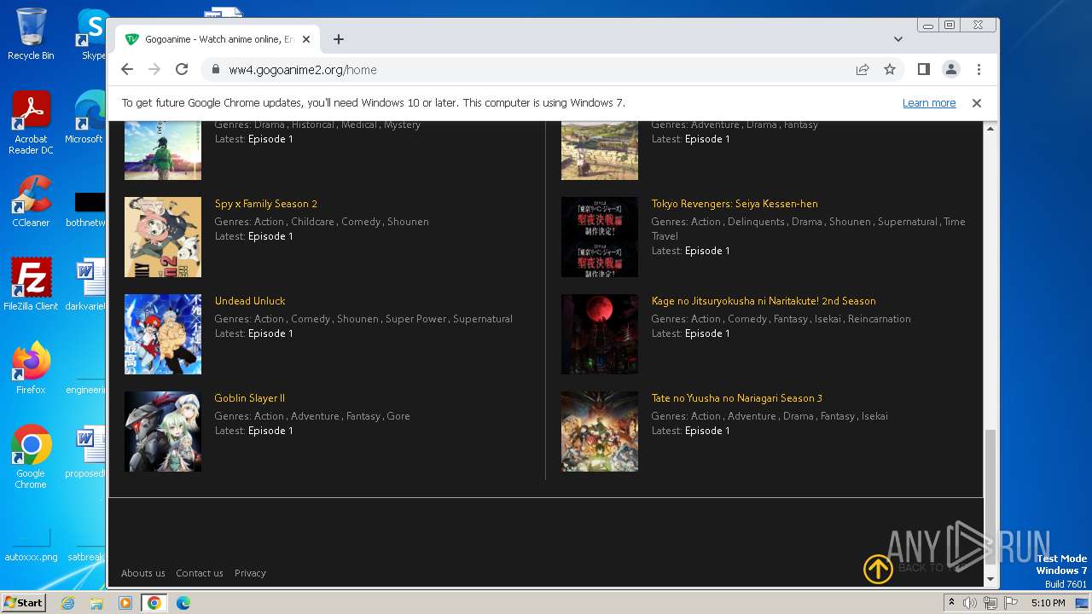
Task: Click the taskbar clock 5:10 PM
Action: pyautogui.click(x=1048, y=603)
